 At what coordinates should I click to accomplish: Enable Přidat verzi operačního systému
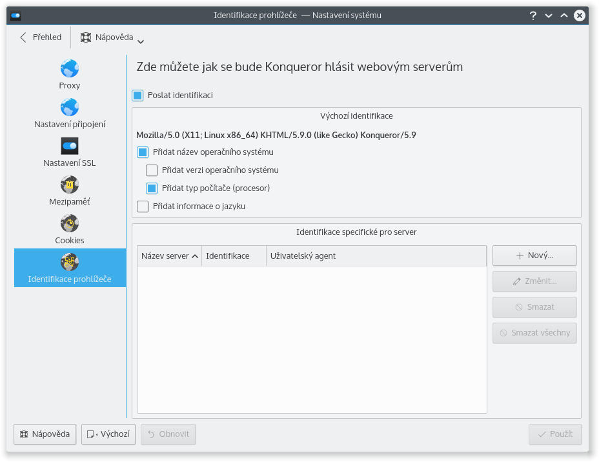pyautogui.click(x=152, y=170)
